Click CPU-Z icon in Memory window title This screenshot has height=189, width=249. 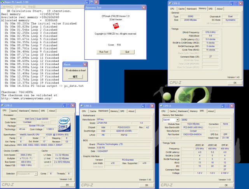tap(170, 3)
